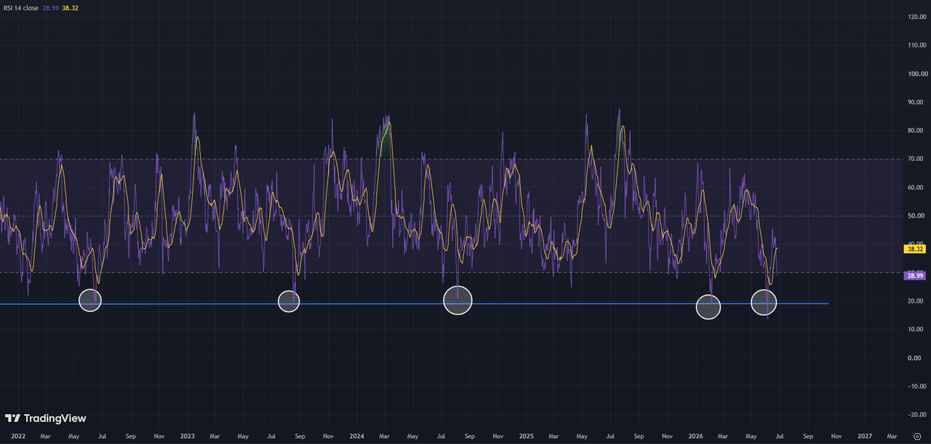Select the purple 28.99 price scale label
Screen dimensions: 931x444
pos(914,275)
